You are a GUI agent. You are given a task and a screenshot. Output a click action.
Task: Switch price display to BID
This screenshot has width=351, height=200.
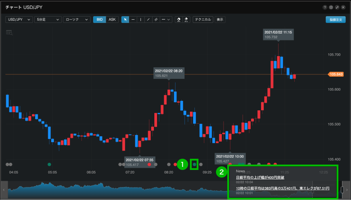[x=99, y=20]
